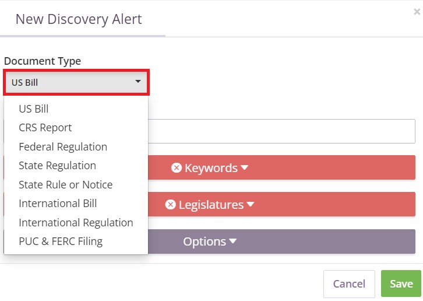This screenshot has height=301, width=423.
Task: Close the New Discovery Alert dialog
Action: pos(417,12)
